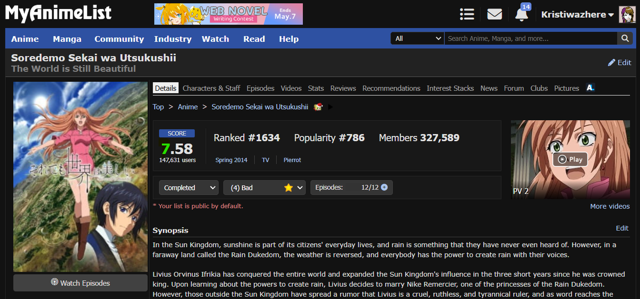The height and width of the screenshot is (299, 640).
Task: Open the (4) Bad score dropdown
Action: click(264, 188)
